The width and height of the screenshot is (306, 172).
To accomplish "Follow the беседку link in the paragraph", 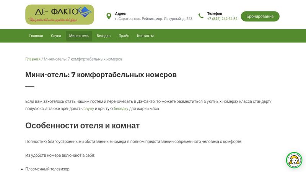I will (x=121, y=109).
